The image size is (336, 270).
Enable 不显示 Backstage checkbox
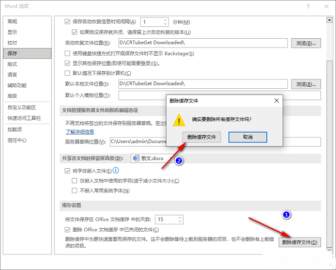pyautogui.click(x=67, y=53)
